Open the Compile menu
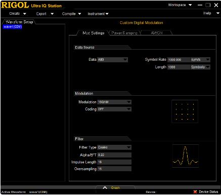This screenshot has height=195, width=221. (x=71, y=14)
